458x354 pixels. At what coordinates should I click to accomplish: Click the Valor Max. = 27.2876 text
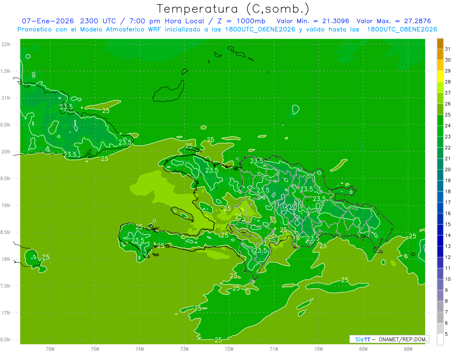(x=393, y=21)
